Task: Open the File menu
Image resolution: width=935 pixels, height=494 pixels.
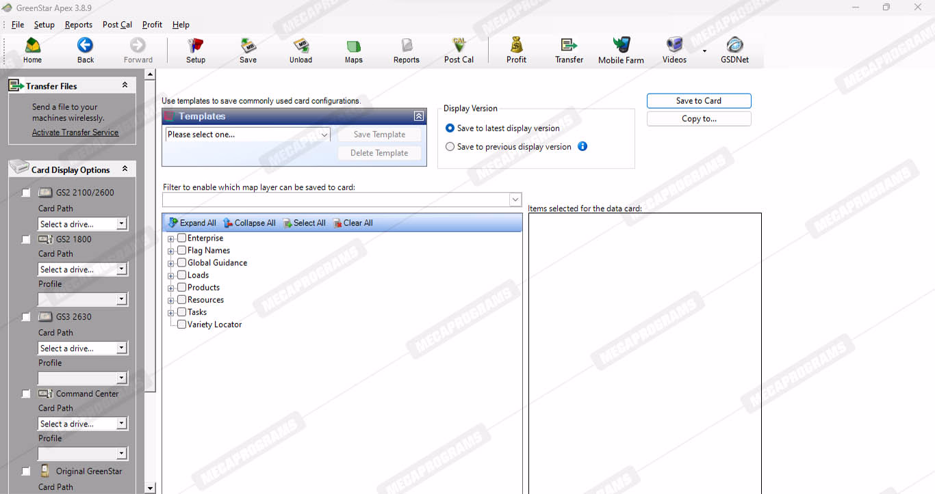Action: [x=18, y=25]
